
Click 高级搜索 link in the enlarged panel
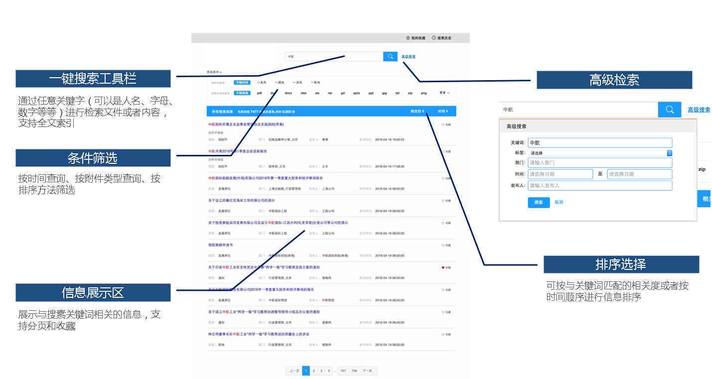point(699,110)
